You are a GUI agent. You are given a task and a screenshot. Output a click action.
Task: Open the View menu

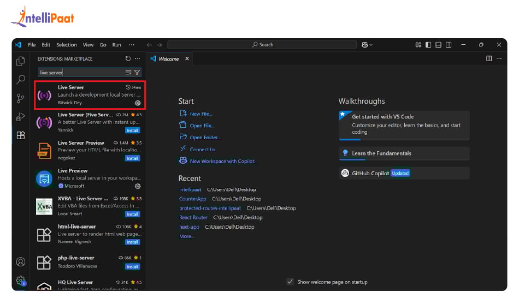[x=88, y=45]
